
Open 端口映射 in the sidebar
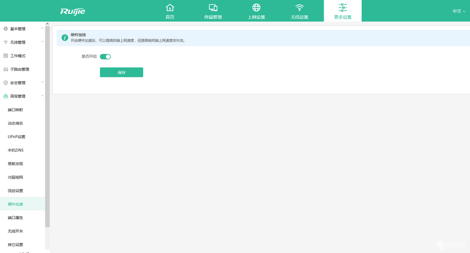click(15, 110)
